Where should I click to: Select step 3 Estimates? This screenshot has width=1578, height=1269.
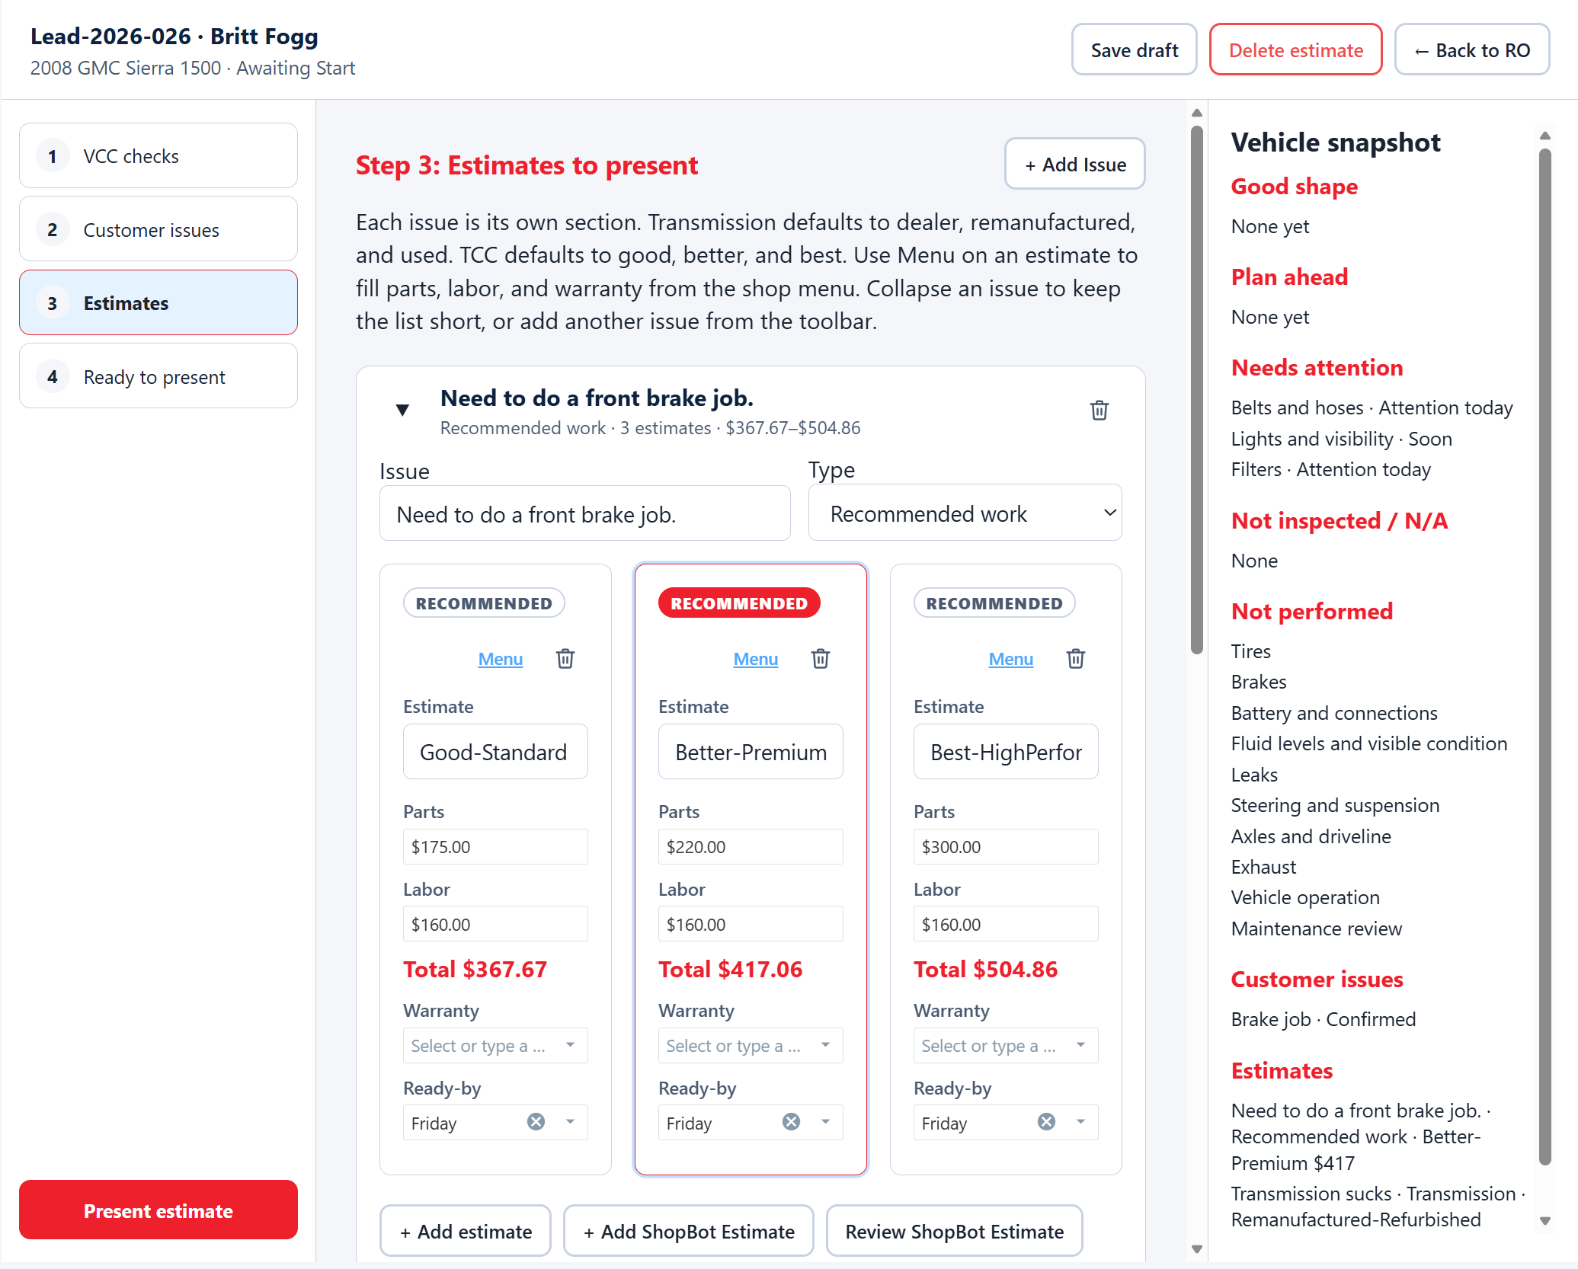point(158,303)
